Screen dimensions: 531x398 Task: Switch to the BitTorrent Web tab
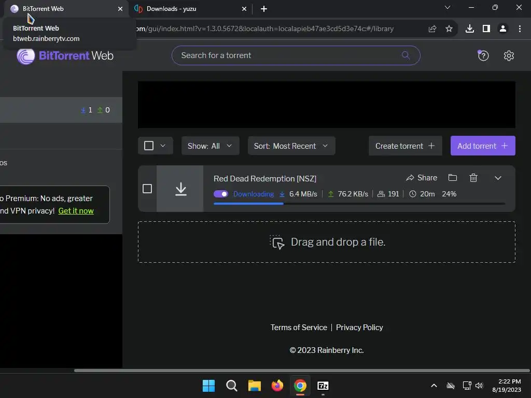coord(66,9)
